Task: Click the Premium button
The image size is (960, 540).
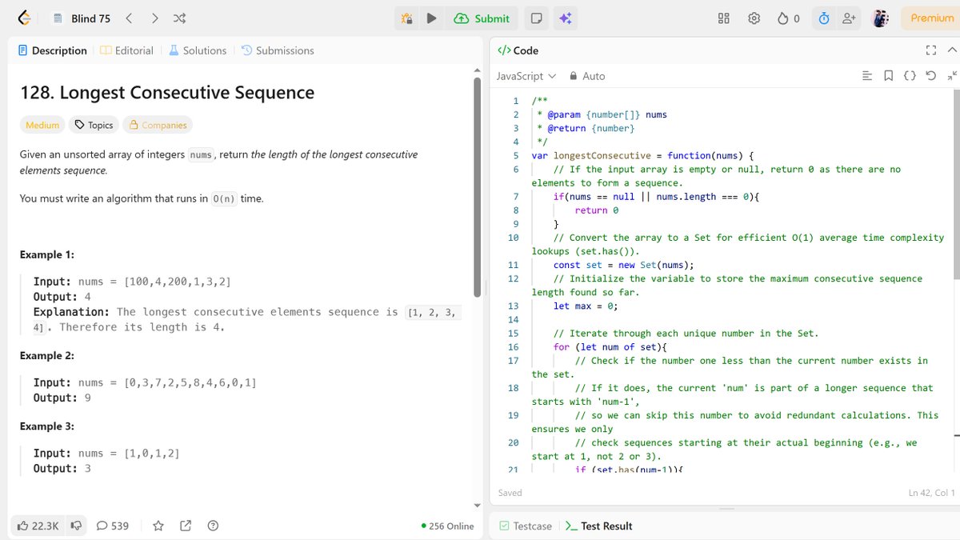Action: tap(931, 18)
